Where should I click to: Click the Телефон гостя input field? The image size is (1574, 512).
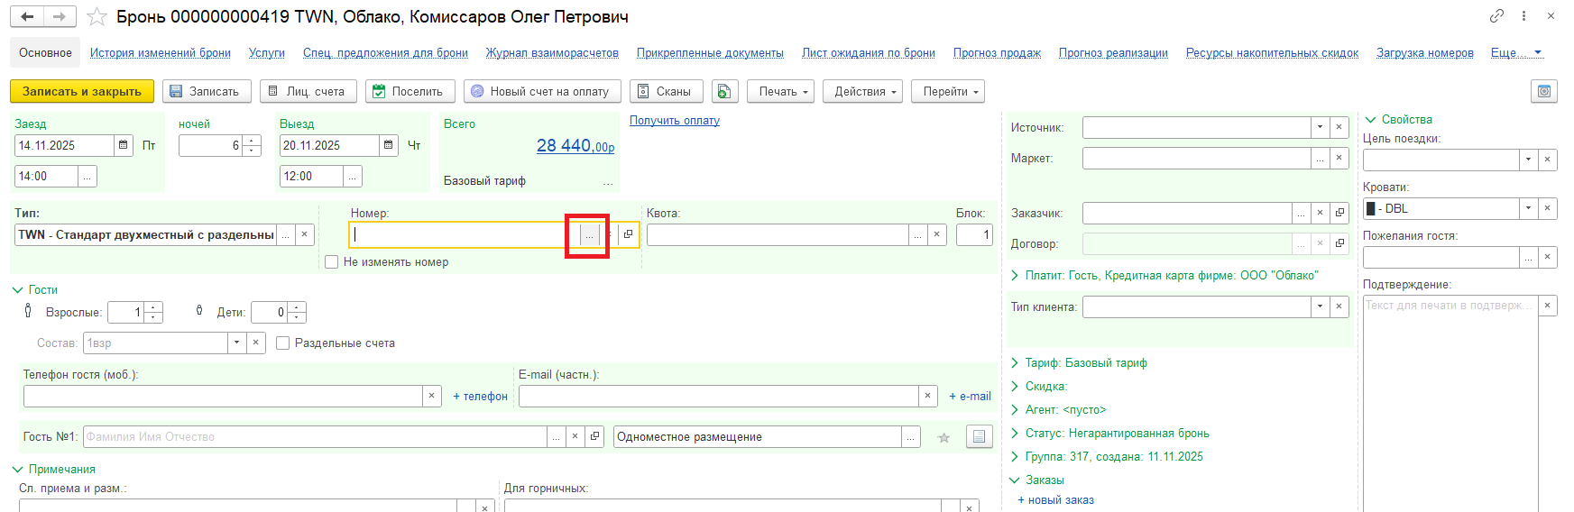(222, 397)
